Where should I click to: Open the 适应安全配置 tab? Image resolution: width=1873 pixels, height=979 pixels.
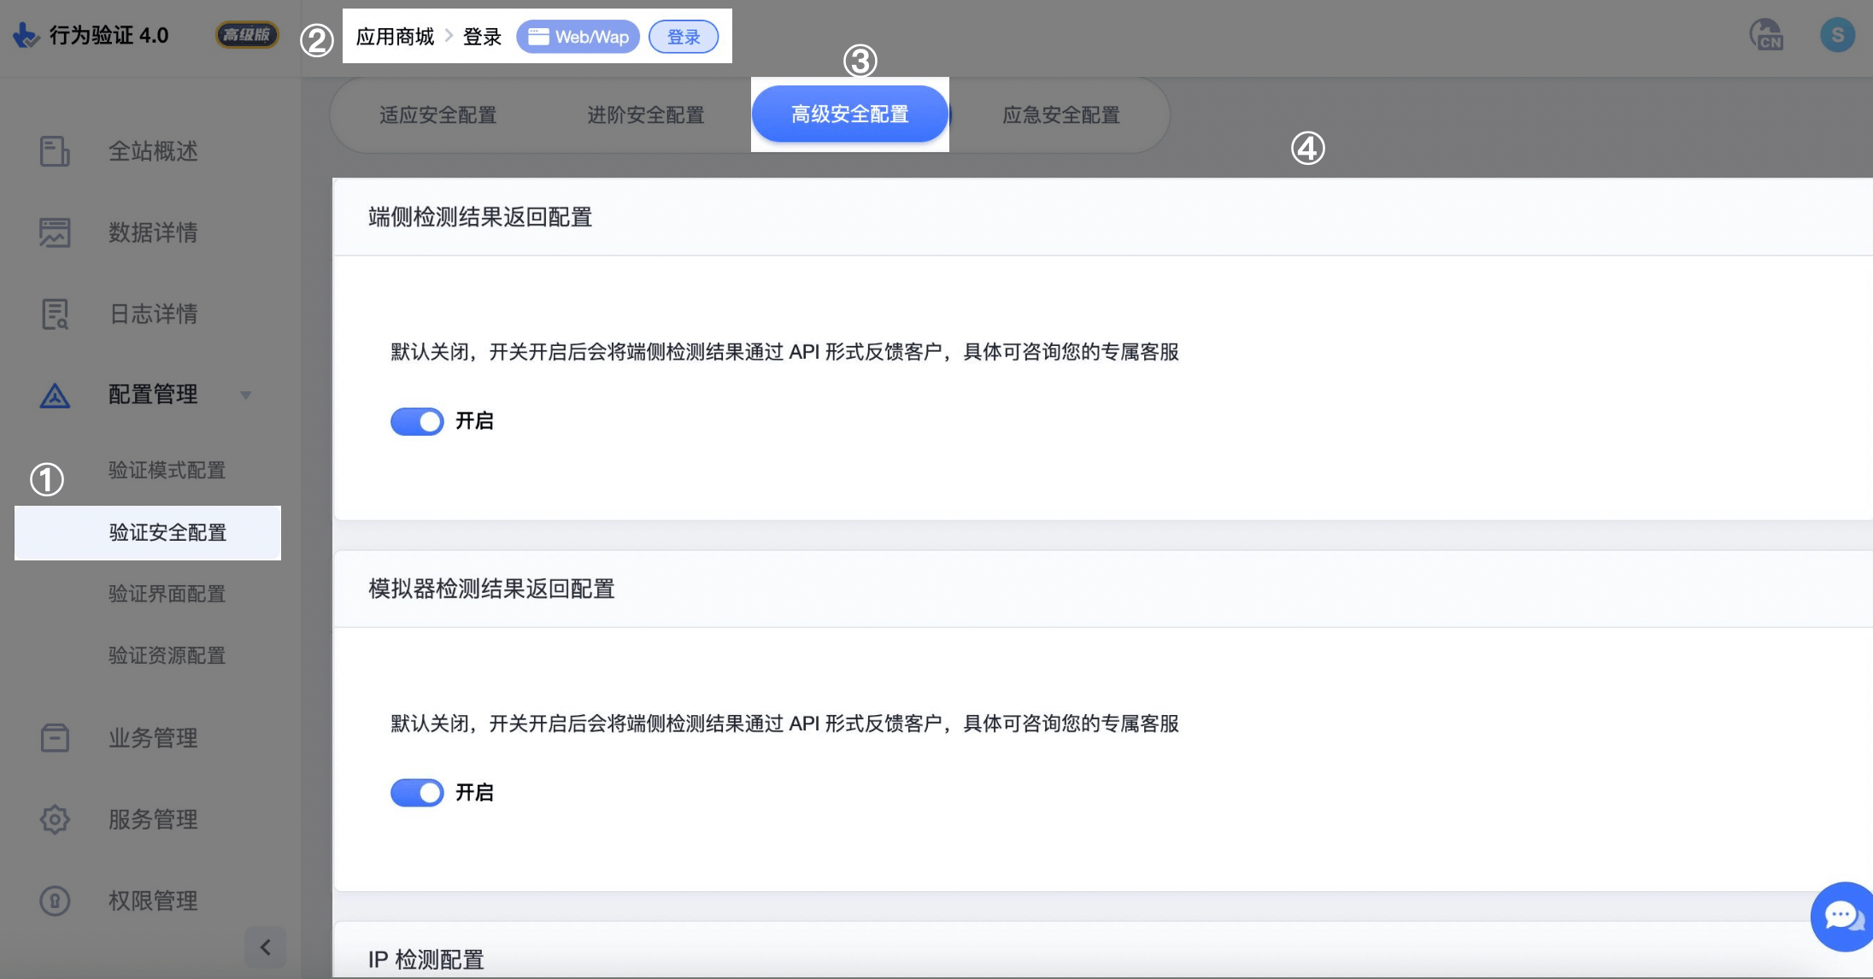(x=437, y=114)
